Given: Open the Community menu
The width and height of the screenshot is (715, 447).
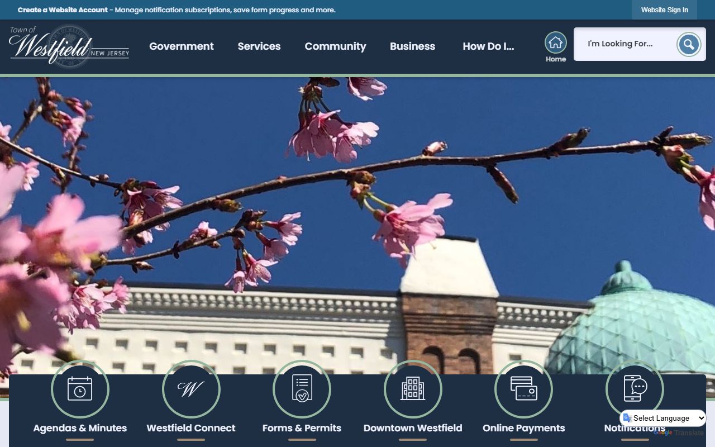Looking at the screenshot, I should coord(335,46).
